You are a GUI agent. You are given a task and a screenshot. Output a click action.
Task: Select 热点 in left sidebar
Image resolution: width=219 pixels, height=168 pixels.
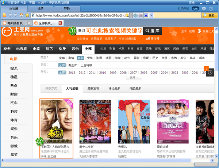(14, 86)
